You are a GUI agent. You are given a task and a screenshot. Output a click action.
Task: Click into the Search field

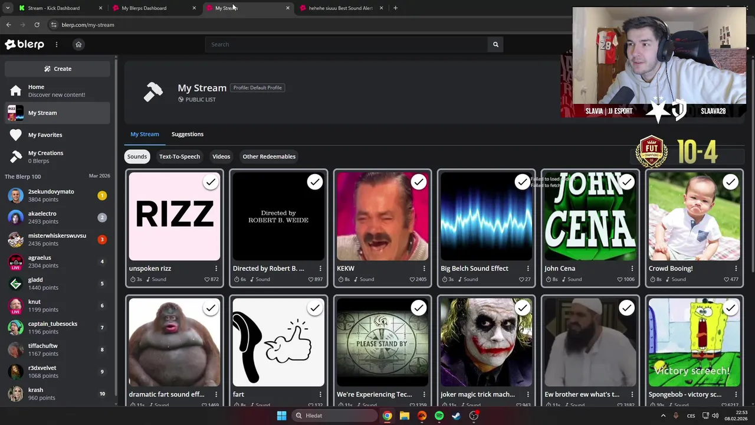click(347, 44)
